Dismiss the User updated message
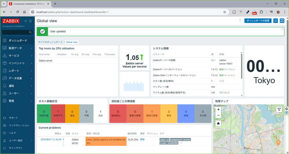This screenshot has height=154, width=289. click(x=282, y=29)
